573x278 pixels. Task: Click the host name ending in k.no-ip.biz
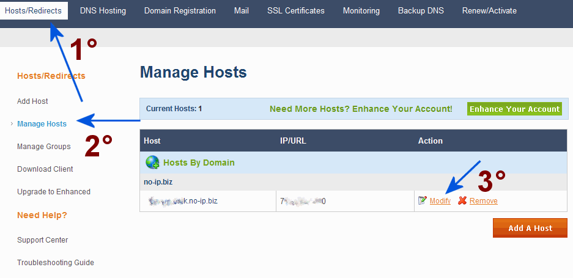coord(183,201)
